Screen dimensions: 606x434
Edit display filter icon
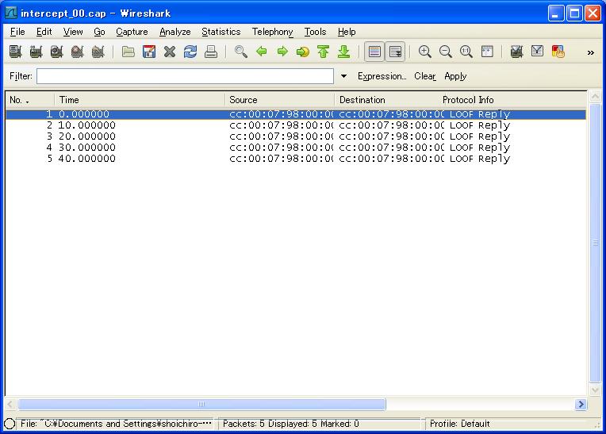coord(537,52)
